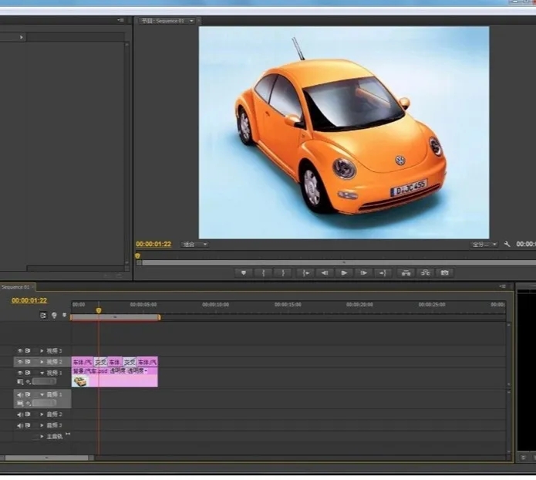Expand the 视频 3 track triangle

click(42, 350)
